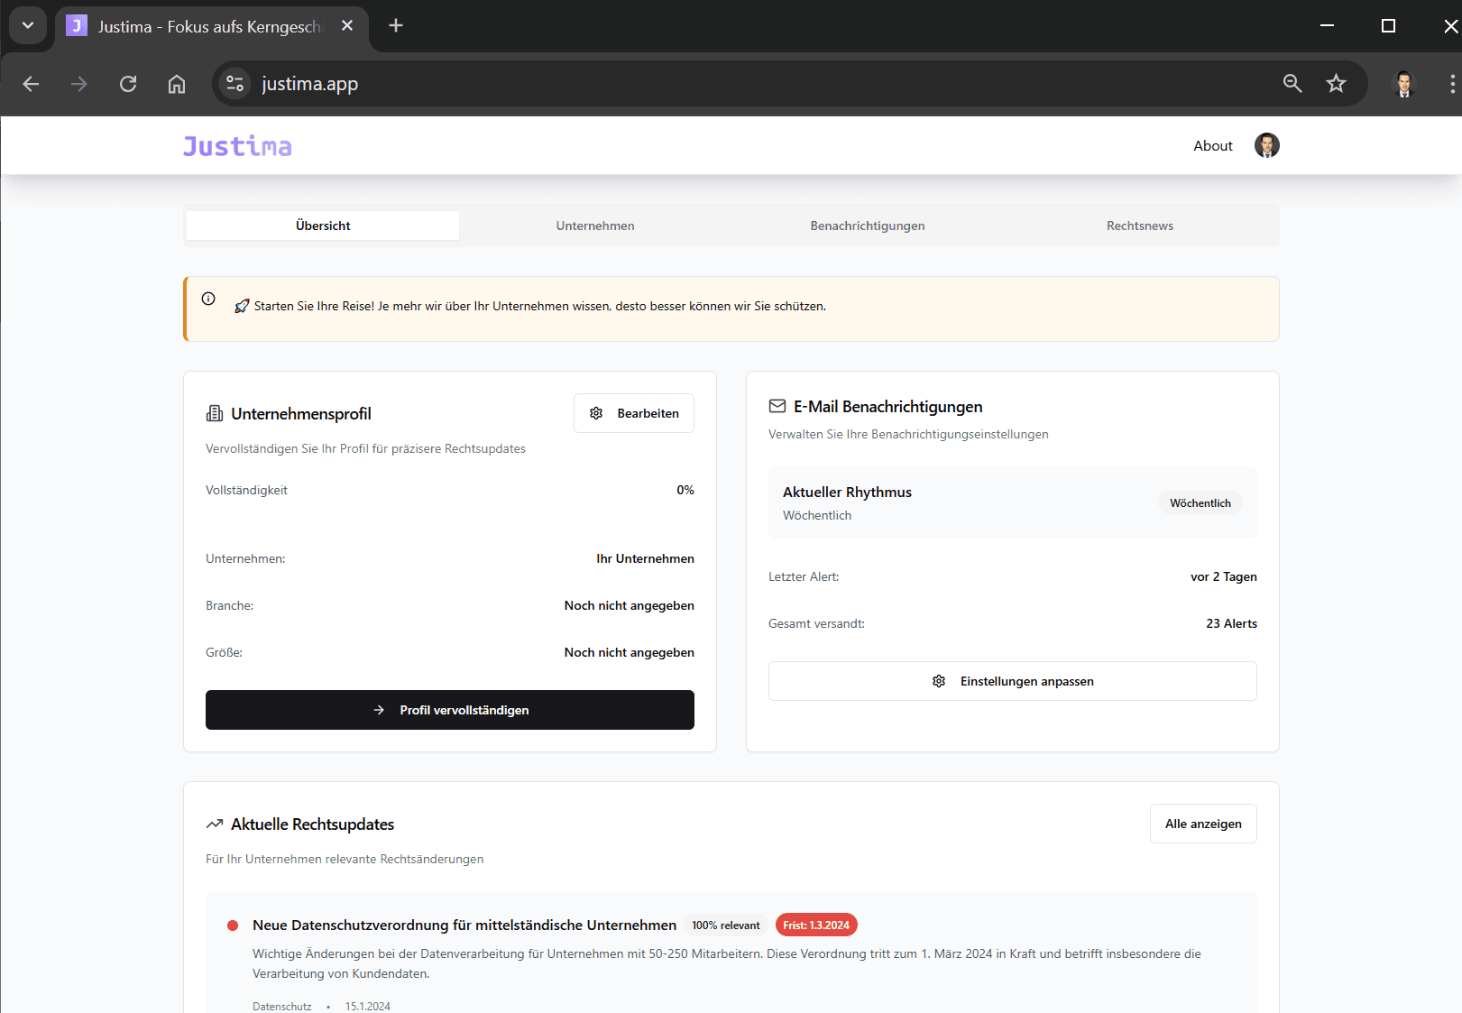The image size is (1462, 1013).
Task: Switch to the Übersicht tab
Action: (x=323, y=226)
